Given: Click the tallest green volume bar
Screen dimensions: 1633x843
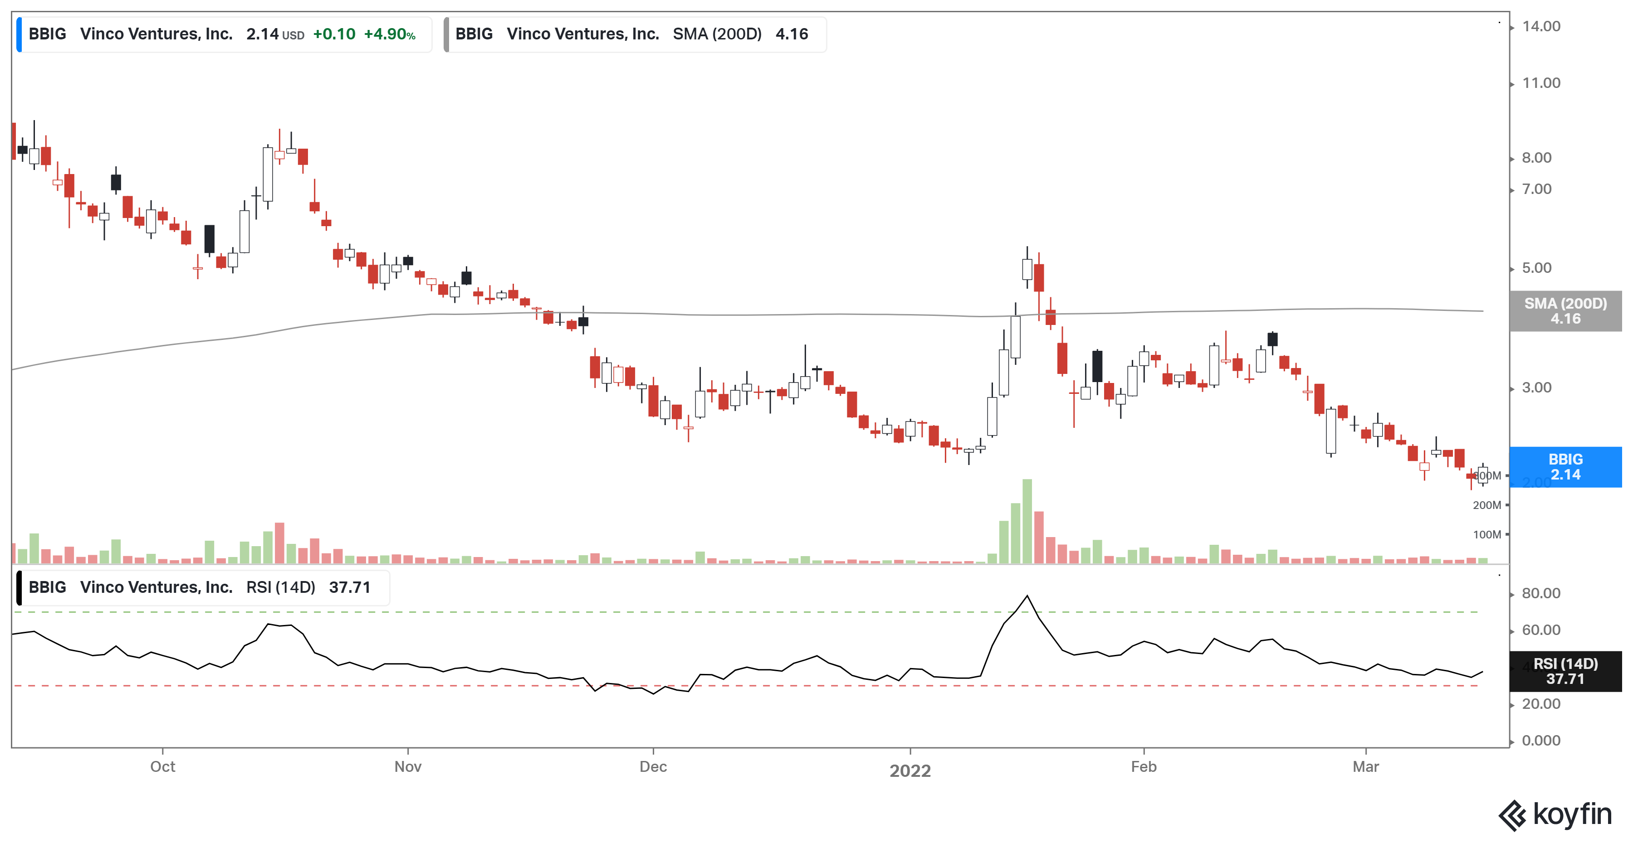Looking at the screenshot, I should [x=1027, y=521].
